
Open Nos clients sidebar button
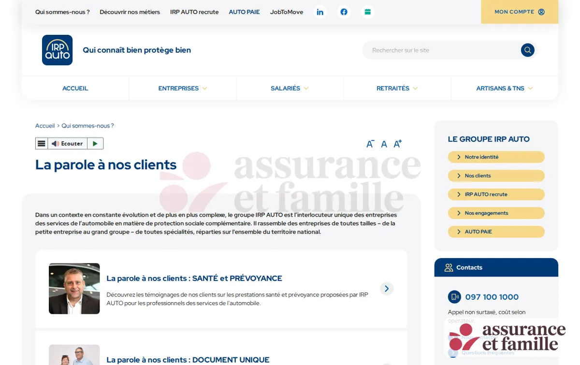496,176
